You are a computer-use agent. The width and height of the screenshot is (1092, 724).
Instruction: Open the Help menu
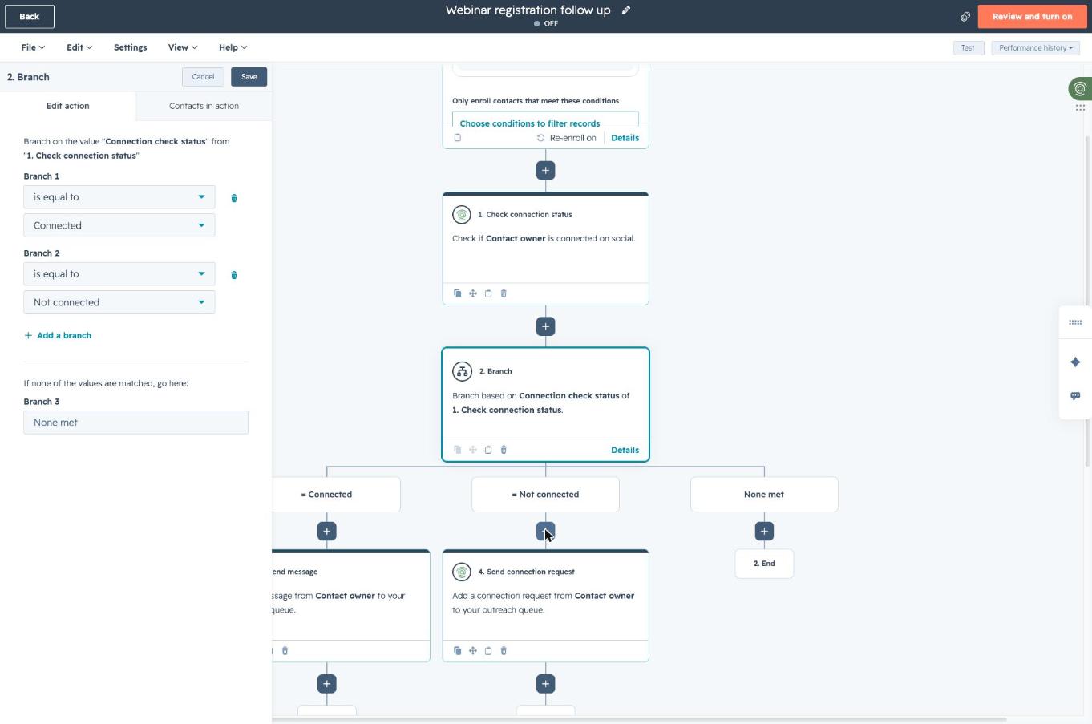click(233, 47)
